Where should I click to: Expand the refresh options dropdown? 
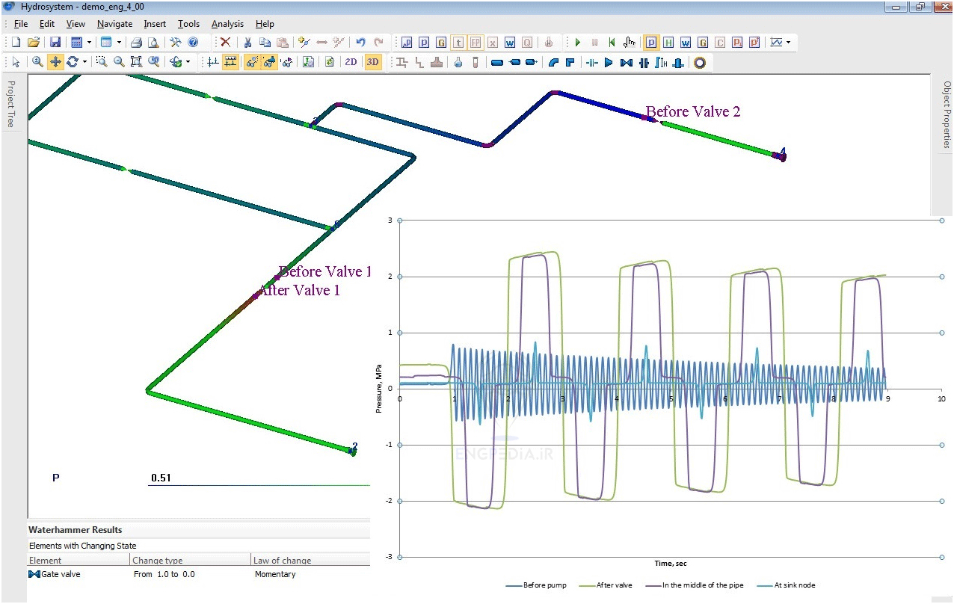(x=84, y=62)
